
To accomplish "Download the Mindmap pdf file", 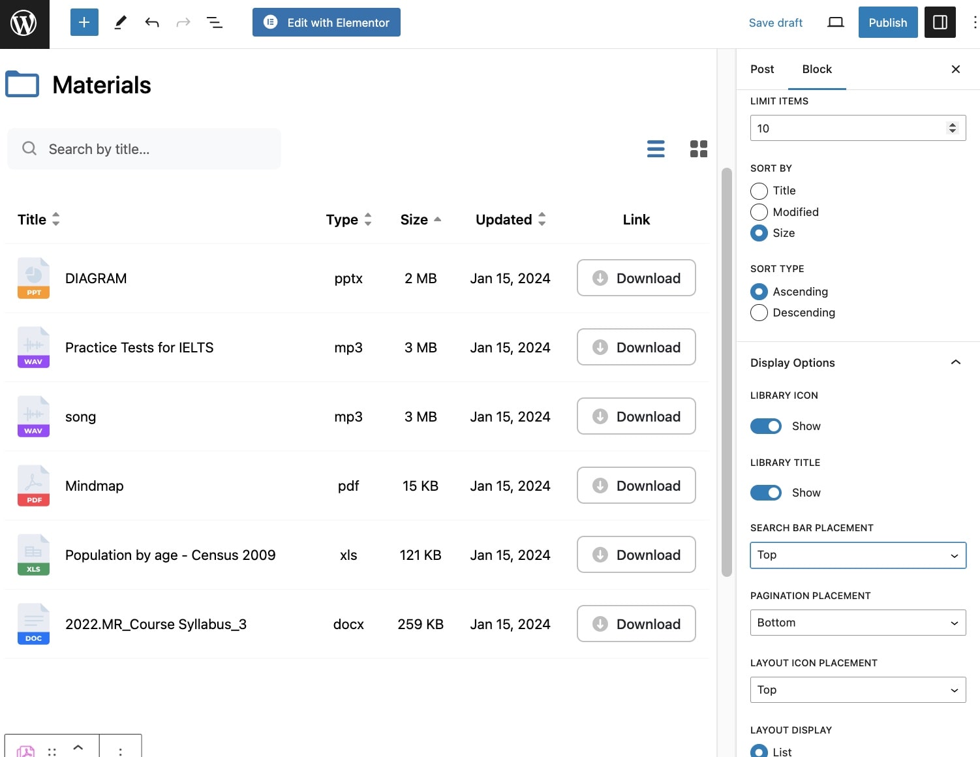I will pyautogui.click(x=636, y=486).
